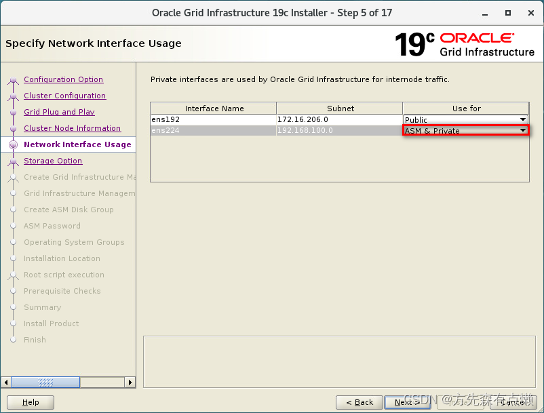Click the Cluster Configuration step node icon
Image resolution: width=544 pixels, height=413 pixels.
[x=13, y=96]
